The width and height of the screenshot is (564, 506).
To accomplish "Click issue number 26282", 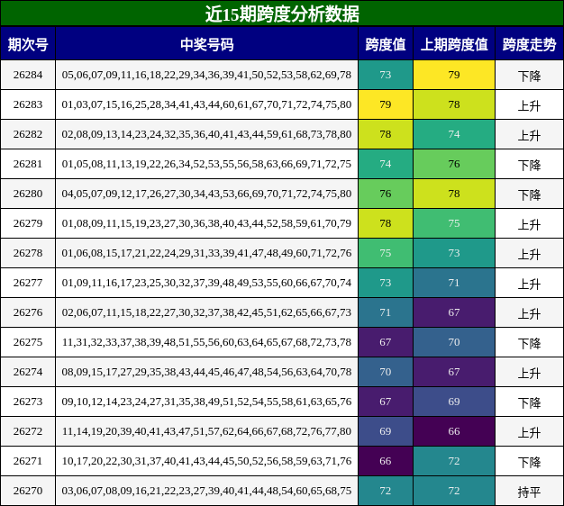I will pos(28,134).
